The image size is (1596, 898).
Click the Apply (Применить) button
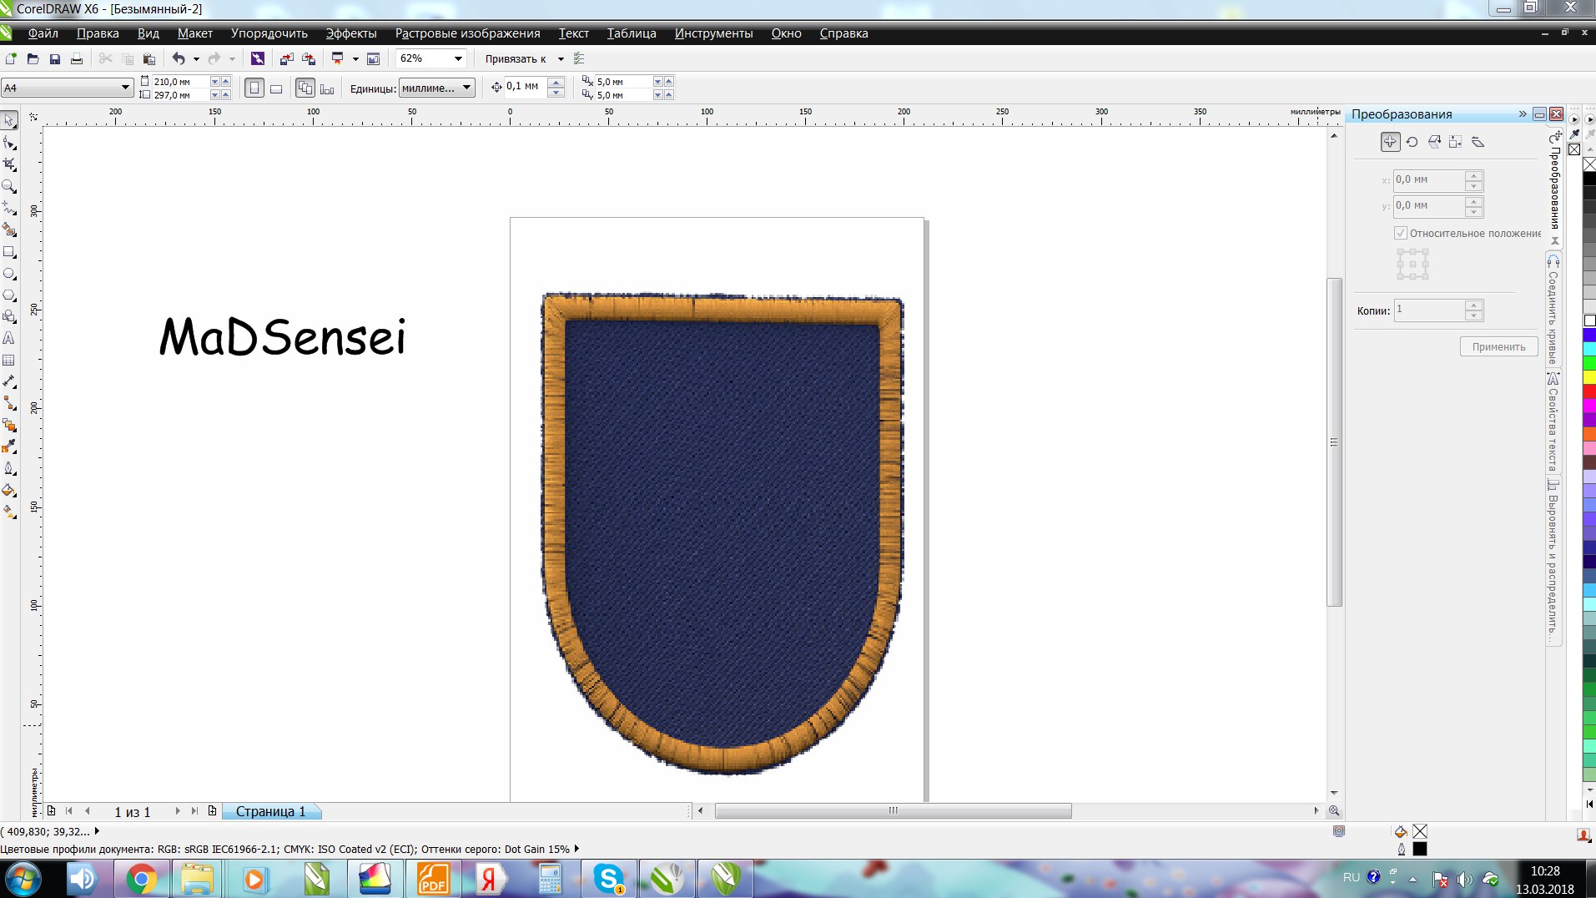point(1498,346)
